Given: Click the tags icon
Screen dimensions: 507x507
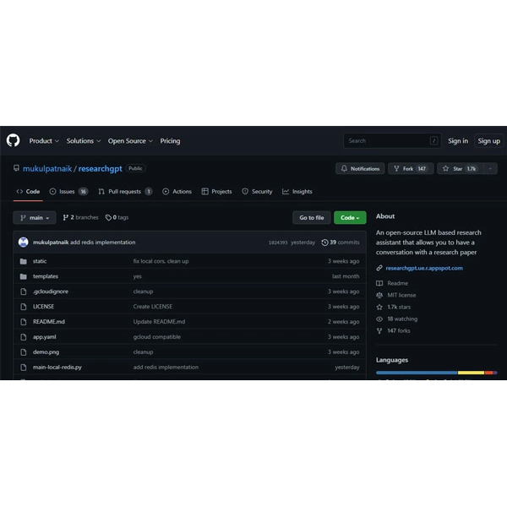Looking at the screenshot, I should 114,217.
